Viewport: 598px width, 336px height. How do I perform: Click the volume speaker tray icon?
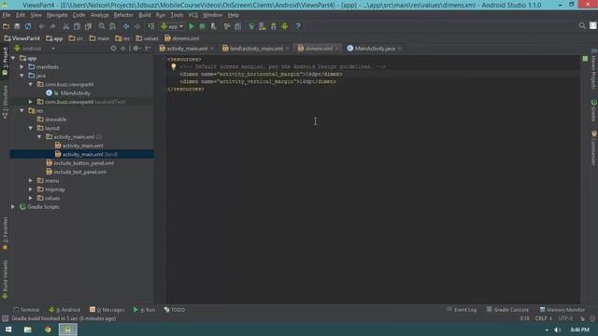pyautogui.click(x=557, y=329)
